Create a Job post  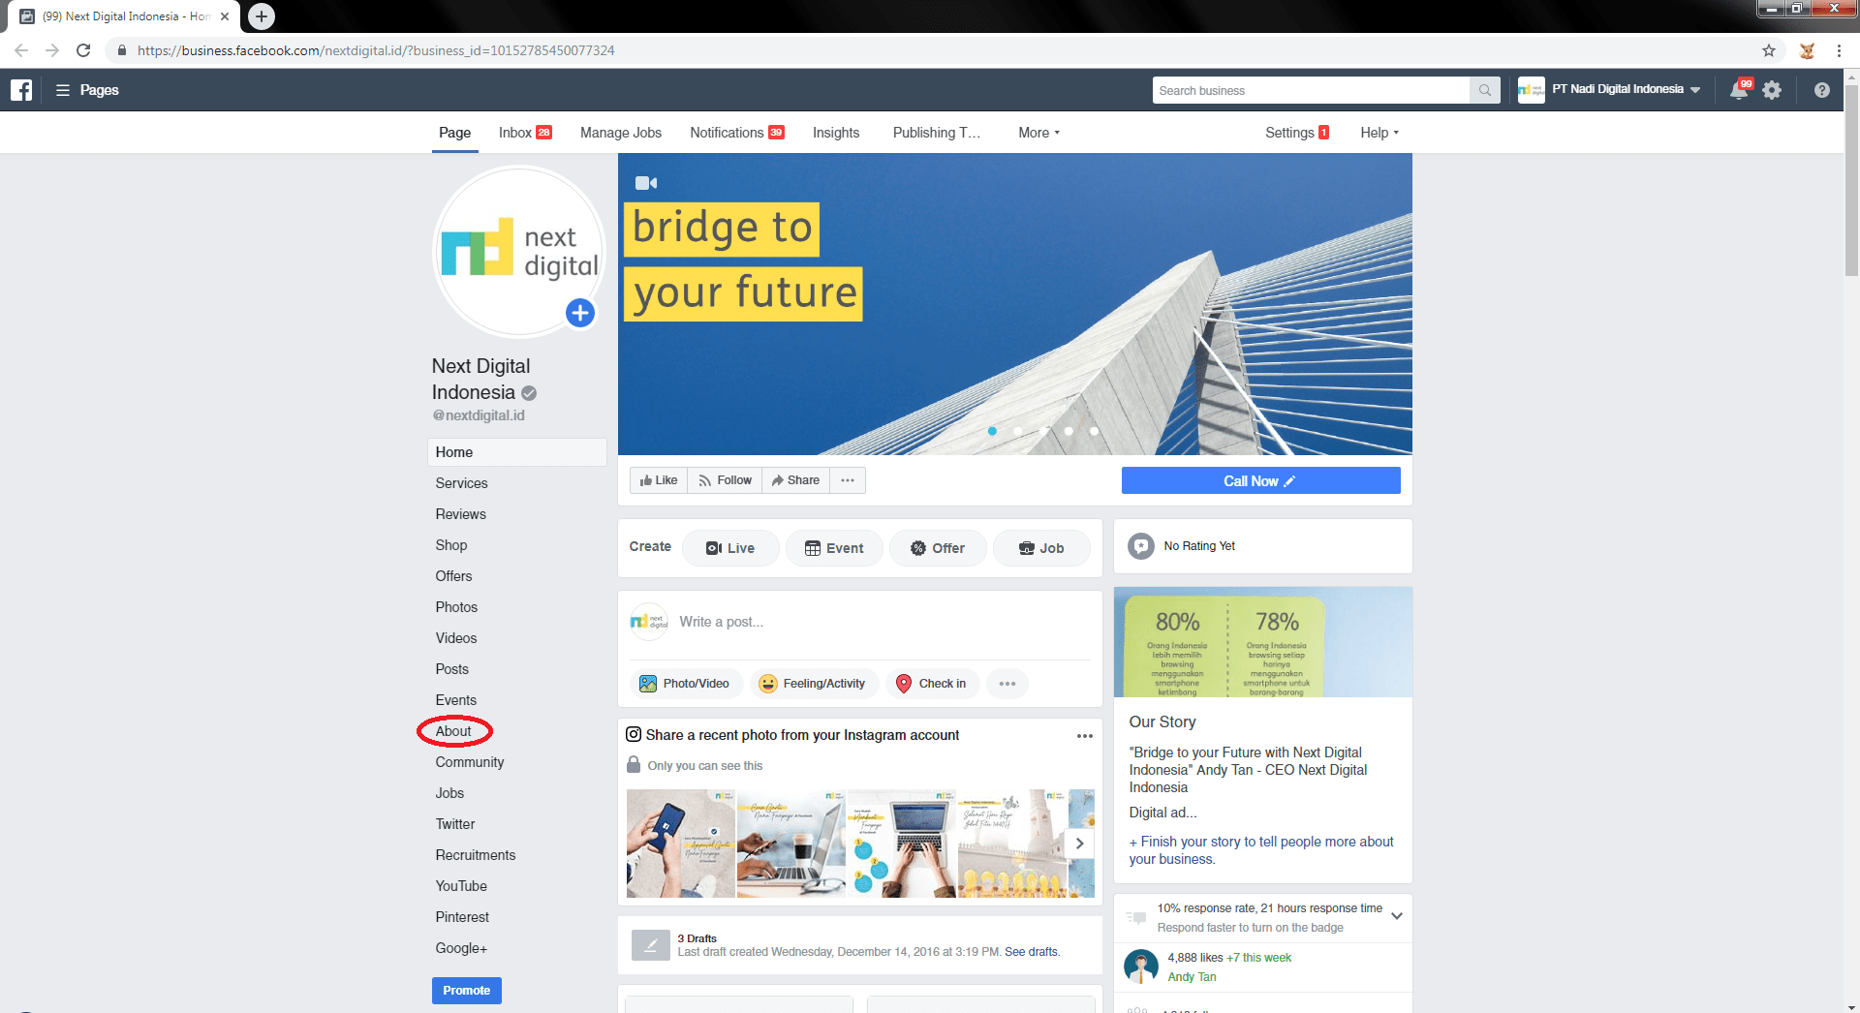[x=1041, y=548]
